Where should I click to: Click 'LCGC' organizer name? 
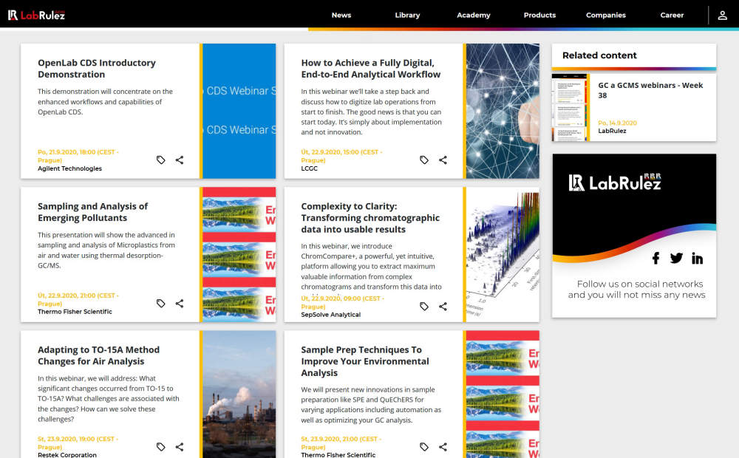pyautogui.click(x=309, y=168)
